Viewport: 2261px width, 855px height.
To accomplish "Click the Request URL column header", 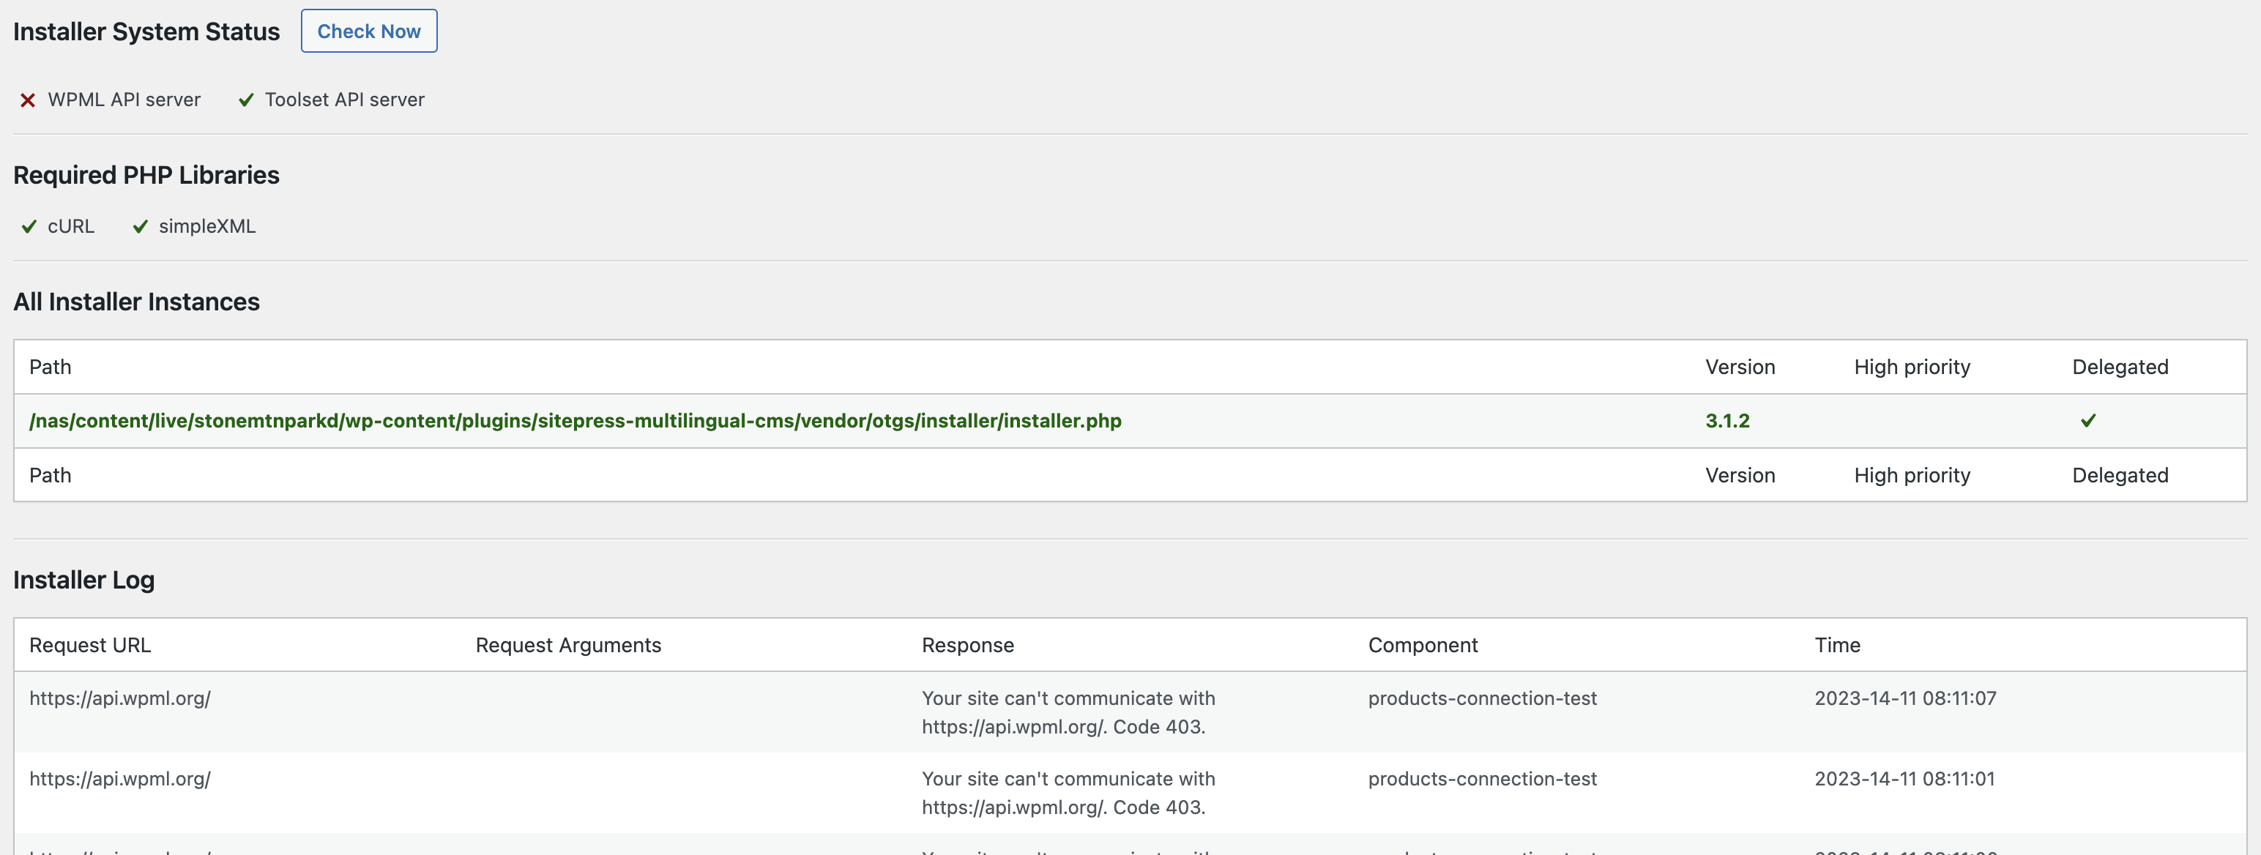I will pyautogui.click(x=89, y=645).
